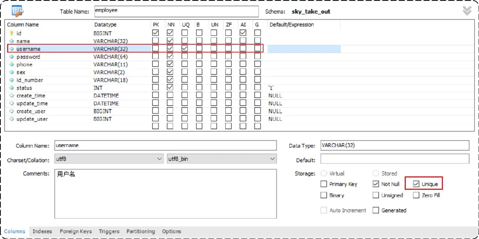Viewport: 479px width, 239px height.
Task: Open the utf8 charset dropdown
Action: (x=109, y=159)
